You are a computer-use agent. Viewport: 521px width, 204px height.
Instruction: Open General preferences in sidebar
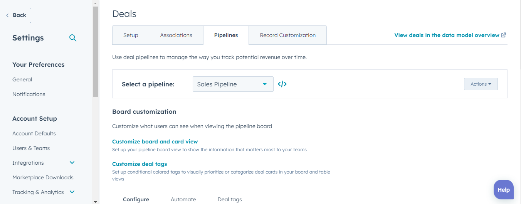point(22,79)
